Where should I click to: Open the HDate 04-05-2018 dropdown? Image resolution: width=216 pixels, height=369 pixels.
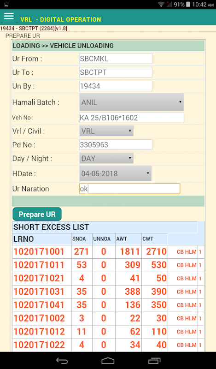(116, 173)
